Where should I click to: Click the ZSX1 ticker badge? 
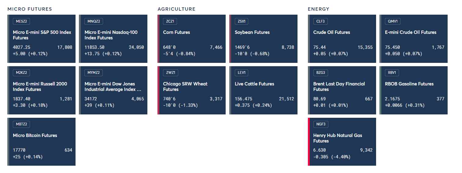[x=242, y=21]
